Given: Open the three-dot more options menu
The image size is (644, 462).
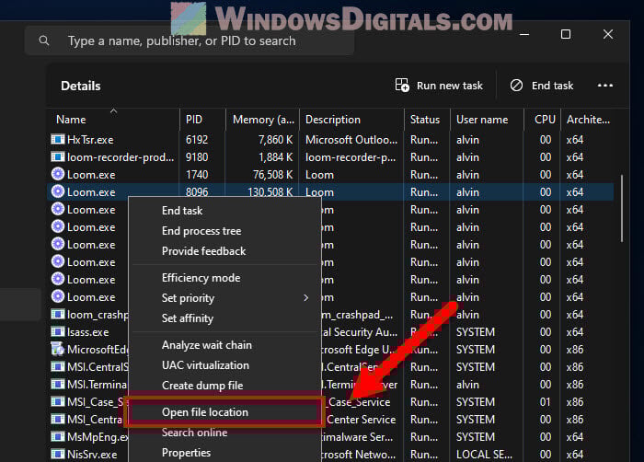Looking at the screenshot, I should [605, 86].
